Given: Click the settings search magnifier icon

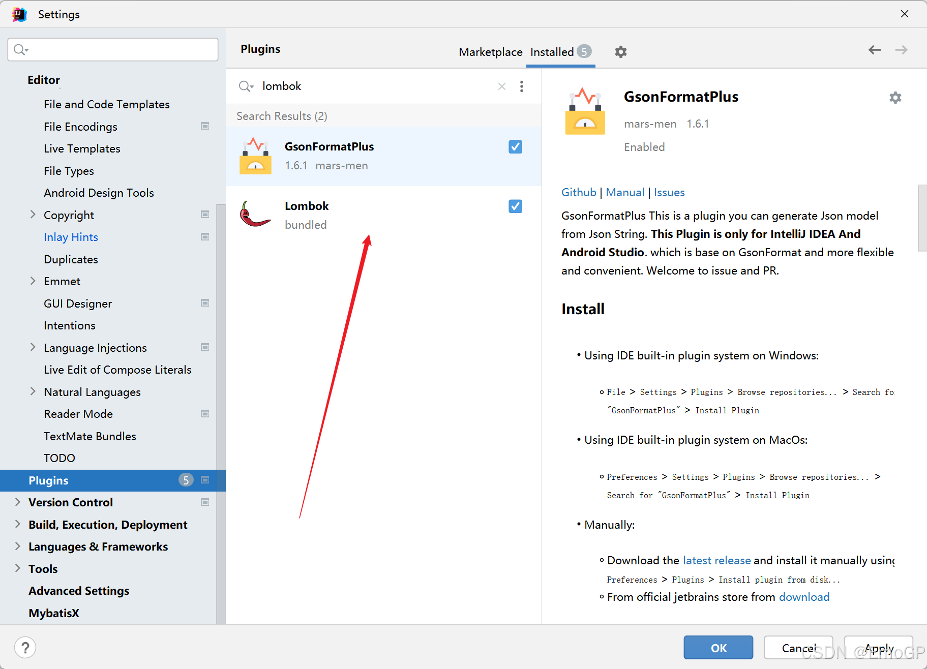Looking at the screenshot, I should (x=21, y=49).
